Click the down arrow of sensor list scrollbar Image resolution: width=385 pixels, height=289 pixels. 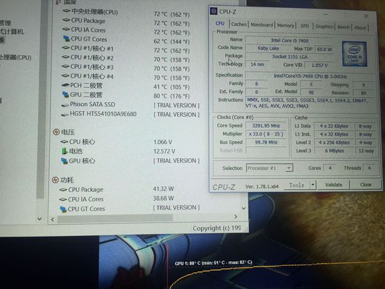[244, 209]
